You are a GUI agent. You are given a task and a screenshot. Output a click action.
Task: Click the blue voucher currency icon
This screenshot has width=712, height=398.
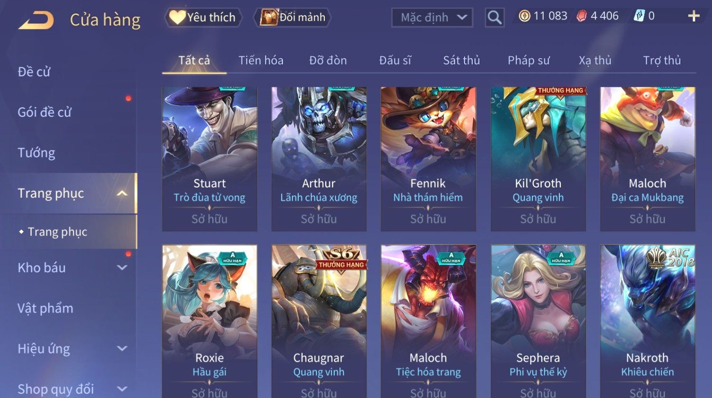[639, 16]
